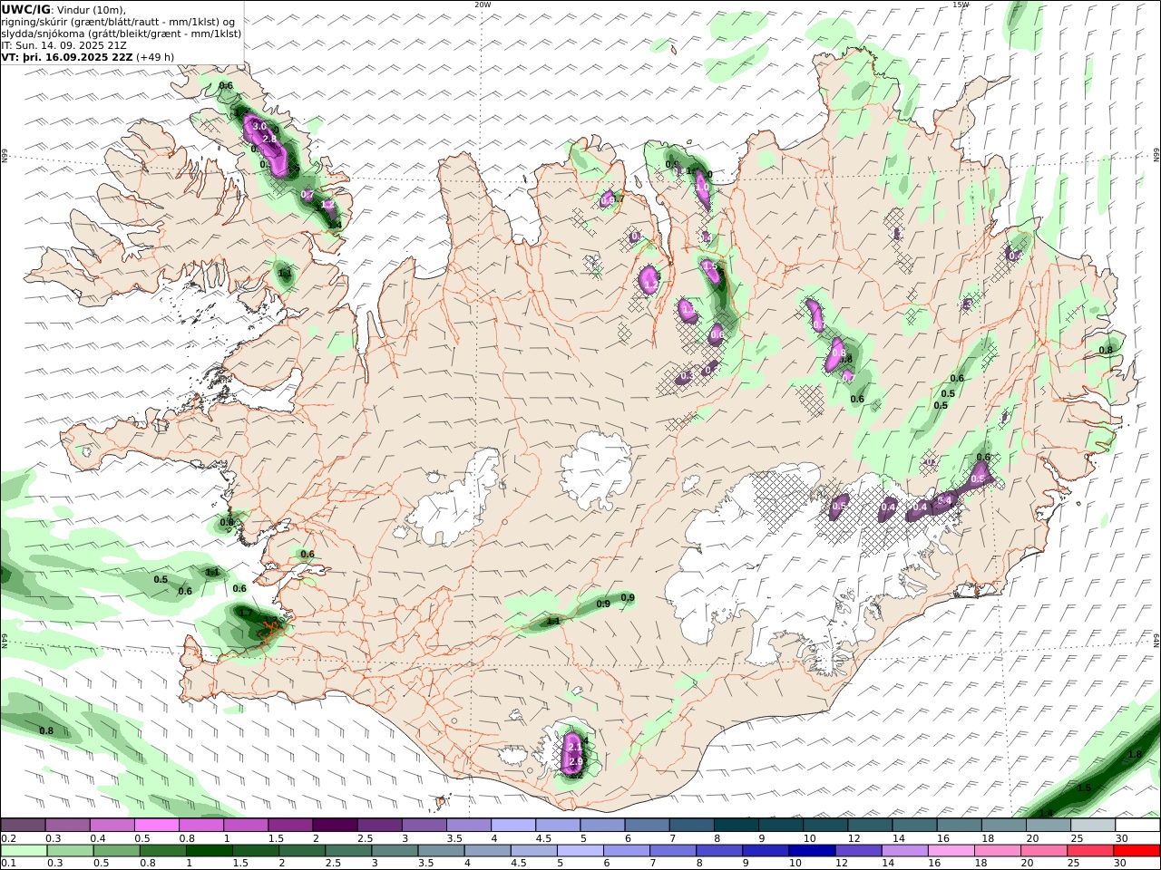Viewport: 1161px width, 870px height.
Task: Click the 2.9 value on the south coast
Action: pos(575,763)
